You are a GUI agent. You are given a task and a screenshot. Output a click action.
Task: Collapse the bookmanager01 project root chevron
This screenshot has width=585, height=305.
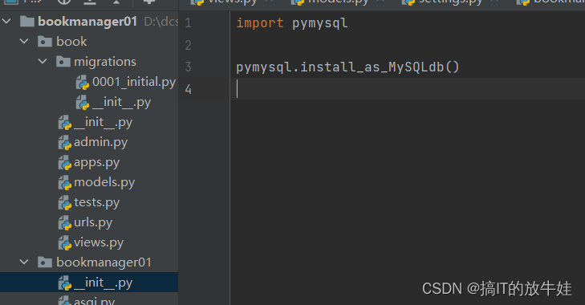click(6, 22)
